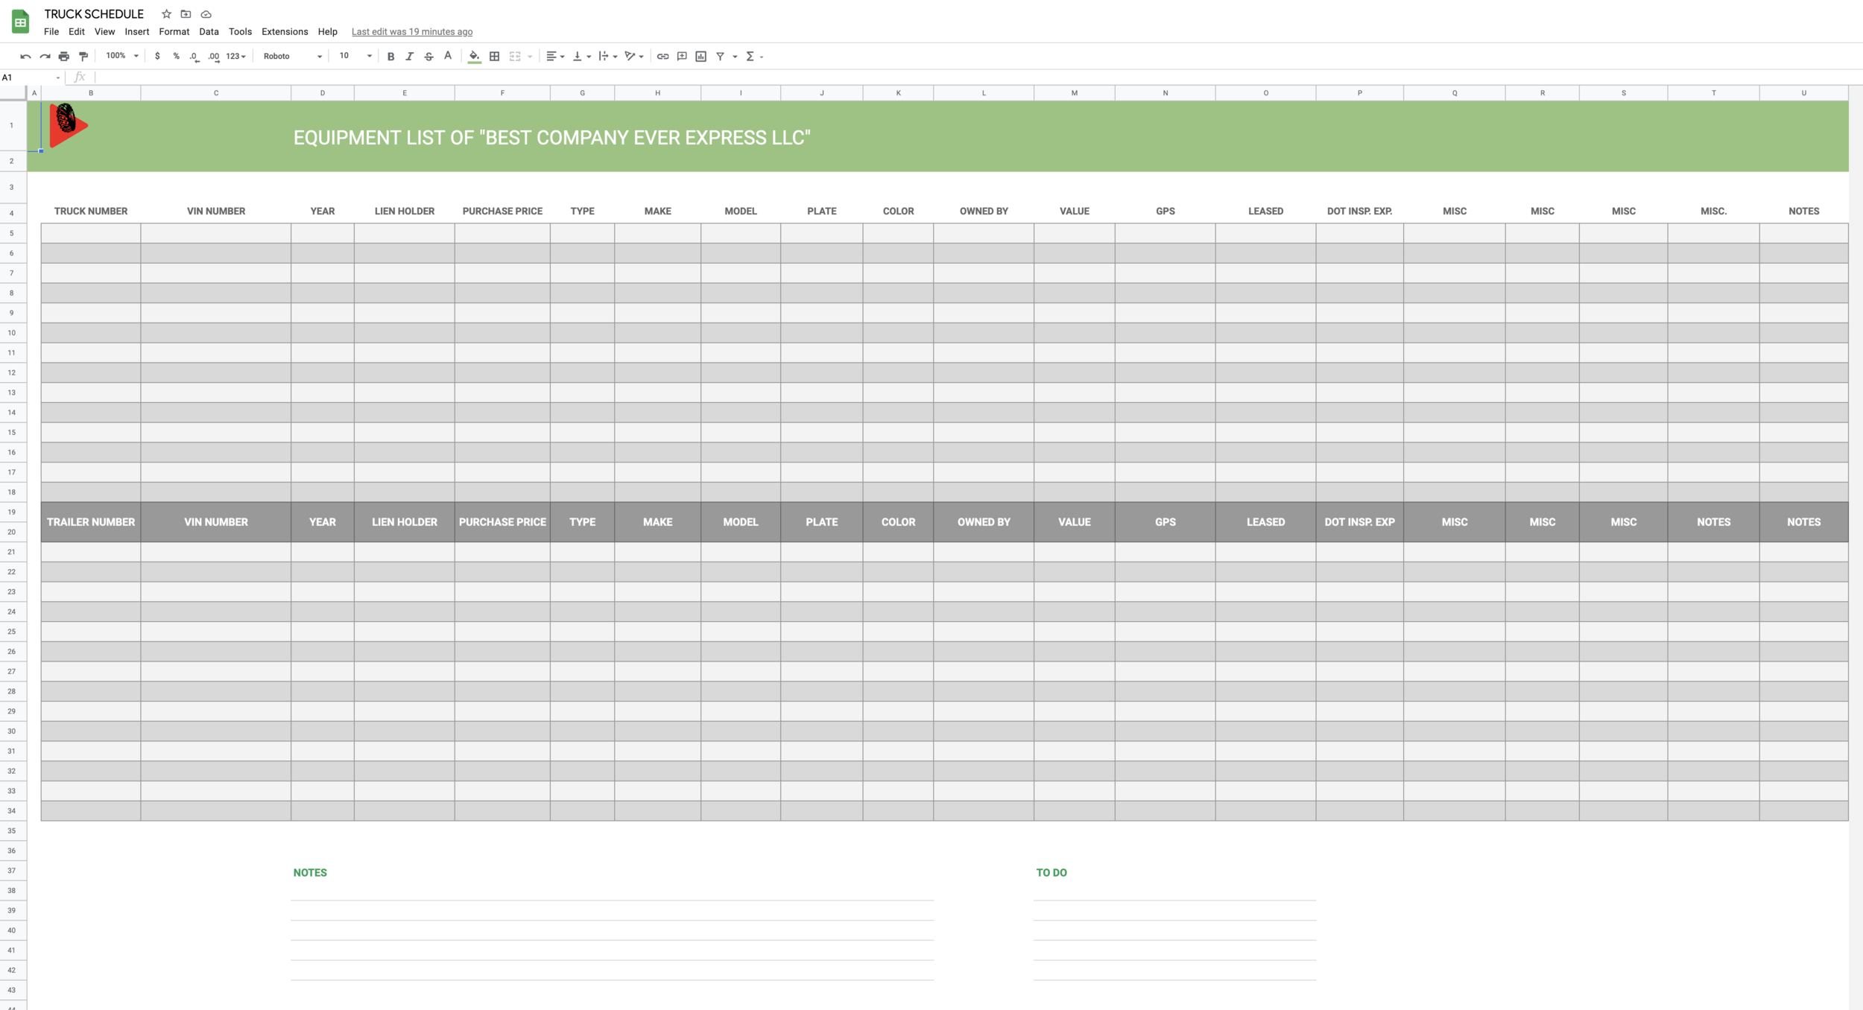The image size is (1863, 1010).
Task: Click the move to folder icon
Action: point(186,14)
